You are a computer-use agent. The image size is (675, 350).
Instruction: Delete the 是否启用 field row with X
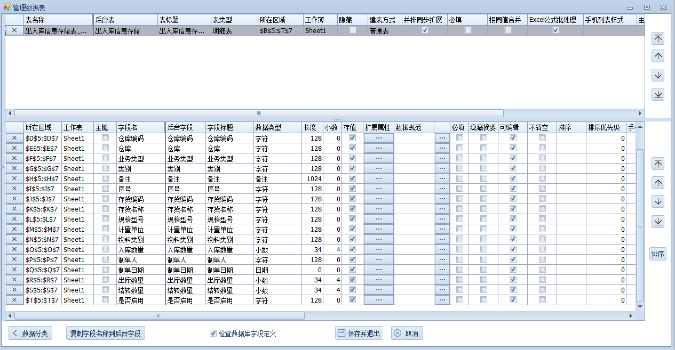14,300
